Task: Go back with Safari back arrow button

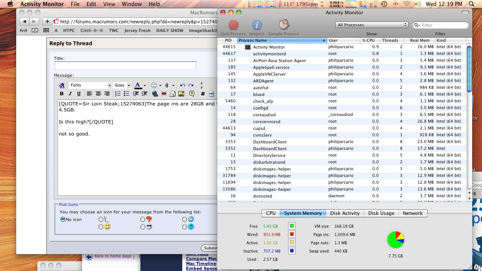Action: point(24,21)
